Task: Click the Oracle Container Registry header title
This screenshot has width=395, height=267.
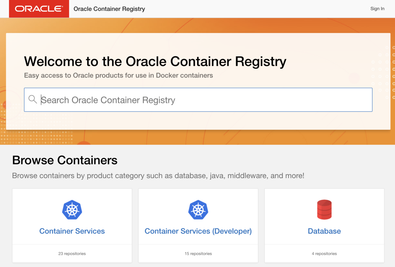Action: click(109, 9)
